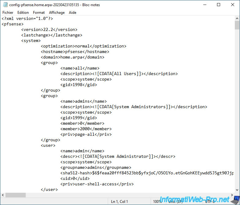Viewport: 240px width, 205px height.
Task: Click the <member>0</member> line
Action: 82,123
